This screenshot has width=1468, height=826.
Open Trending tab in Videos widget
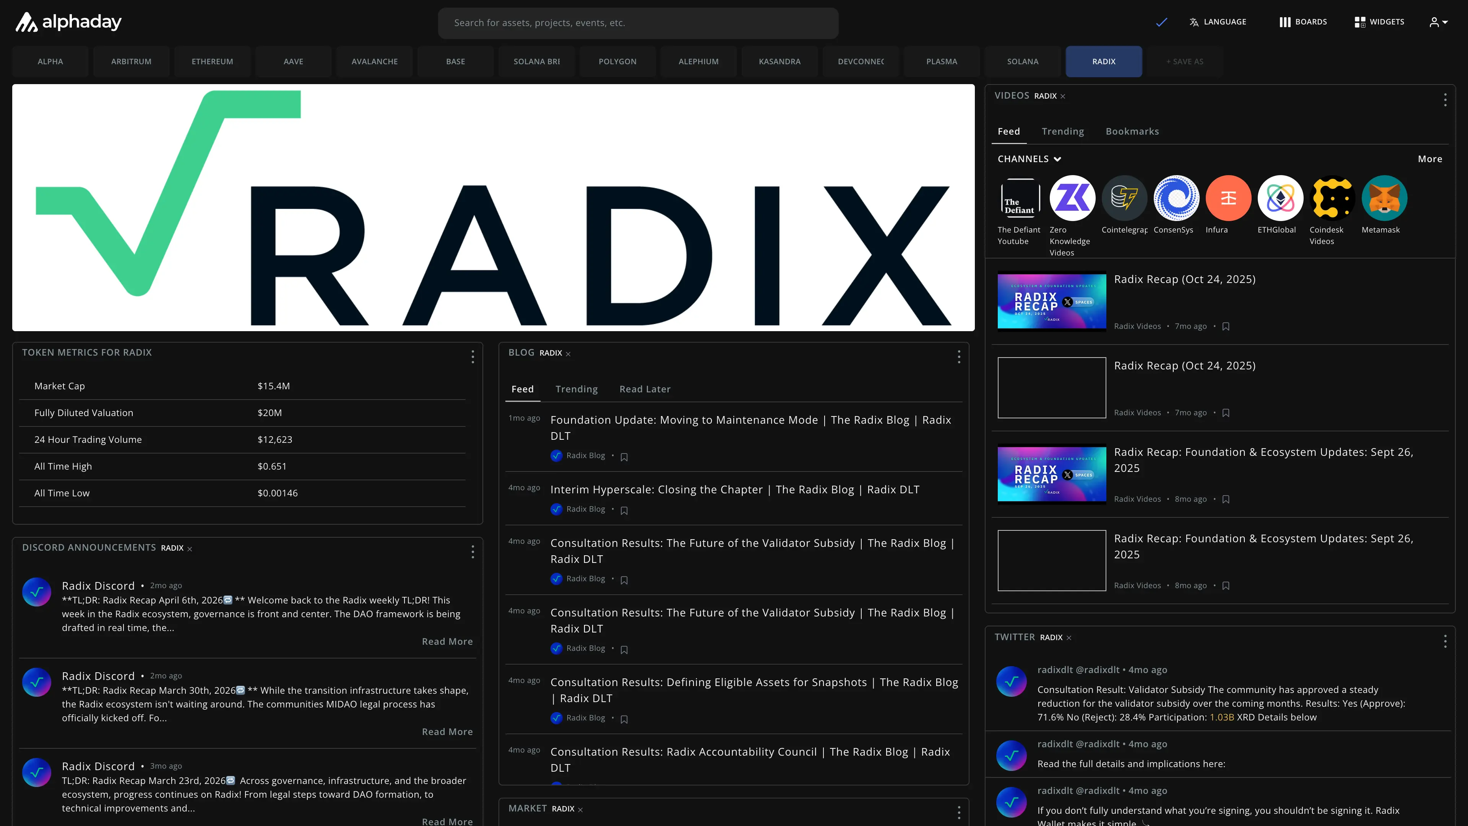click(x=1063, y=132)
